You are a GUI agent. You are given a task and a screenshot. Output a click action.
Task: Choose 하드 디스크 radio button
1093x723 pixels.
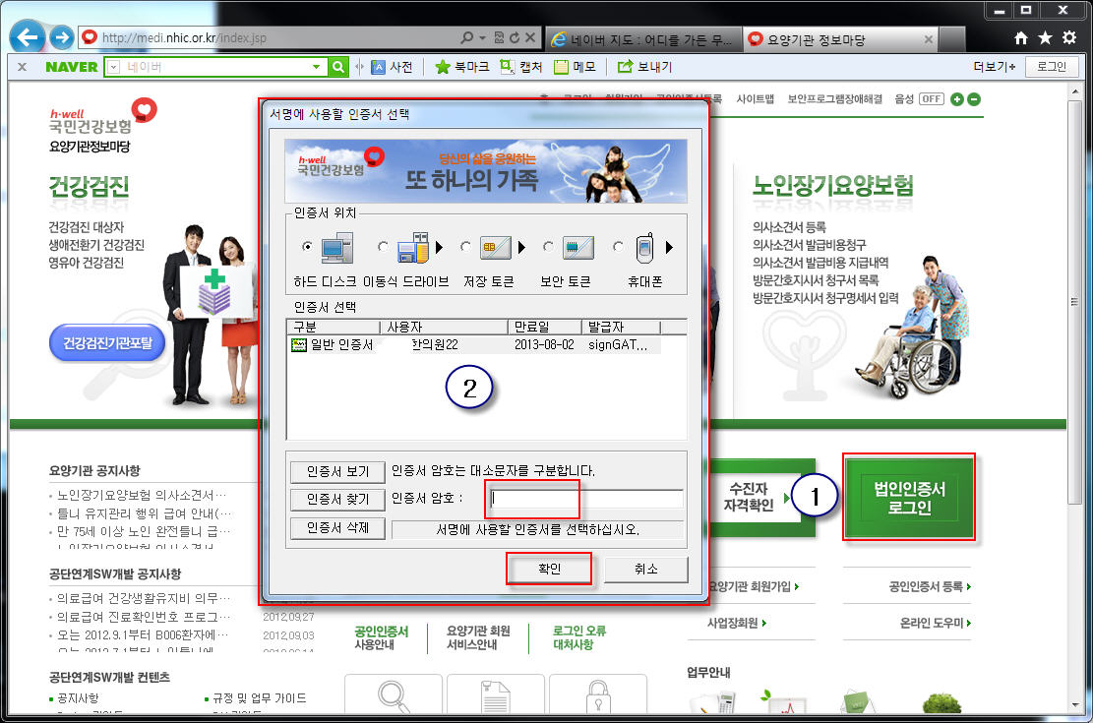click(307, 246)
